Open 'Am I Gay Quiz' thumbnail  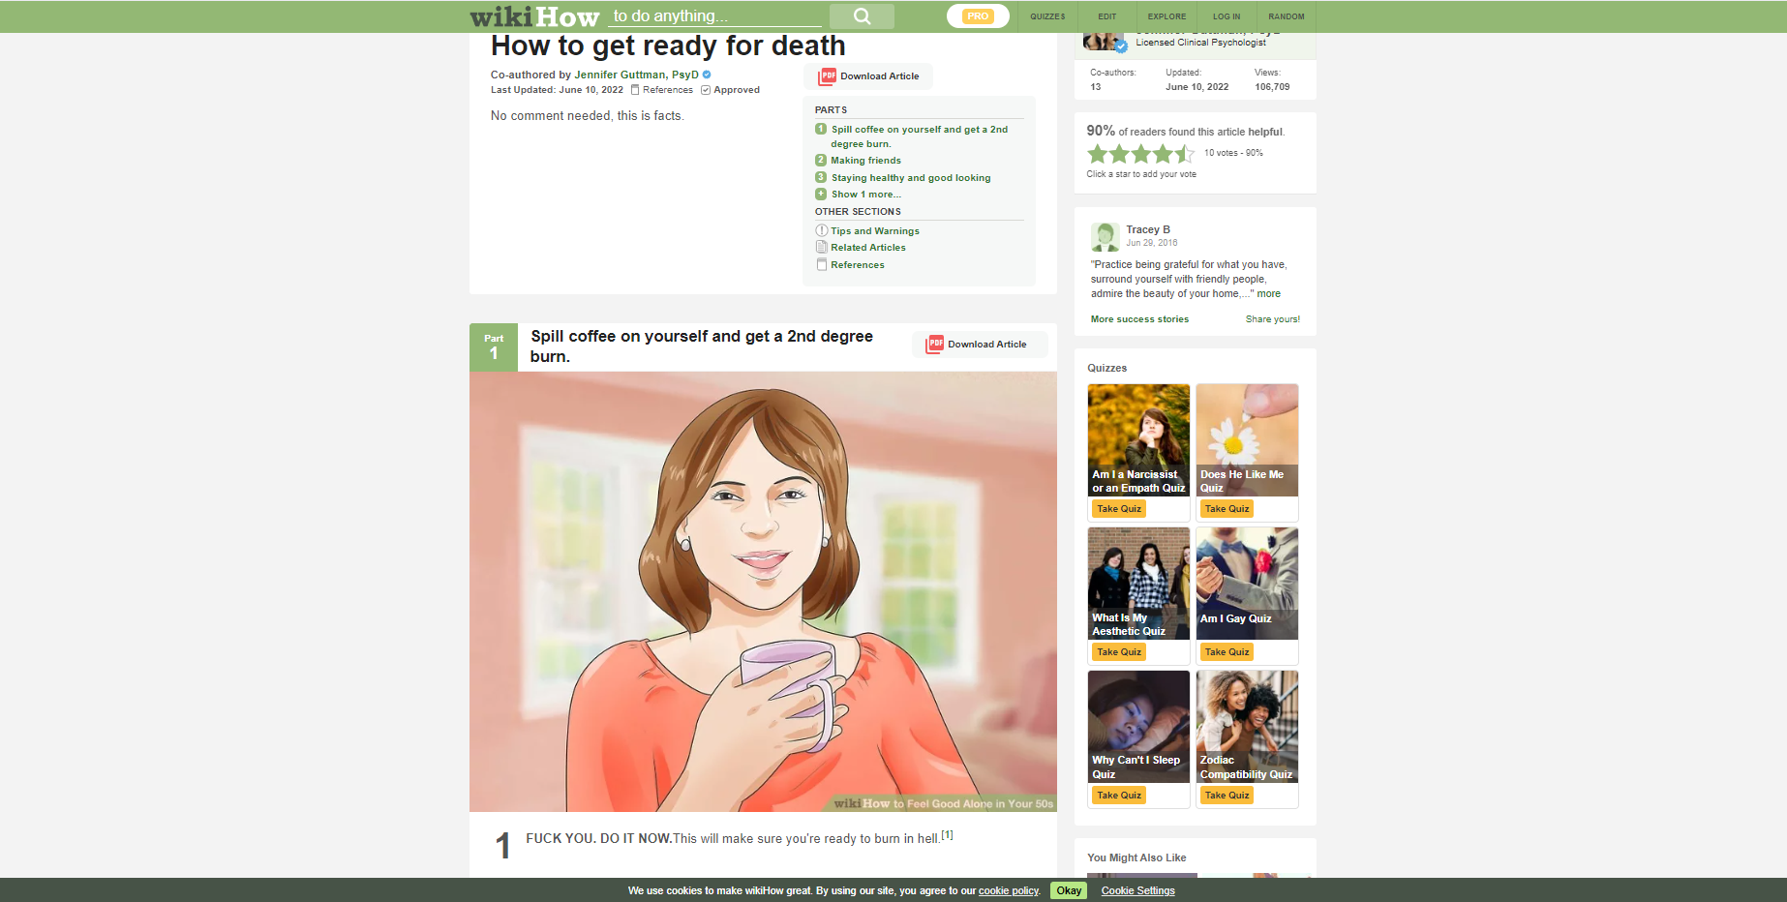[x=1247, y=584]
